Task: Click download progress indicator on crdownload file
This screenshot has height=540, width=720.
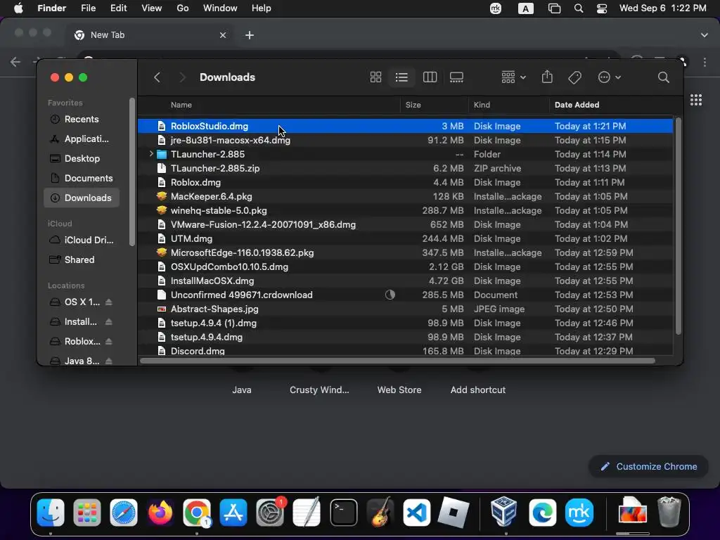Action: (390, 295)
